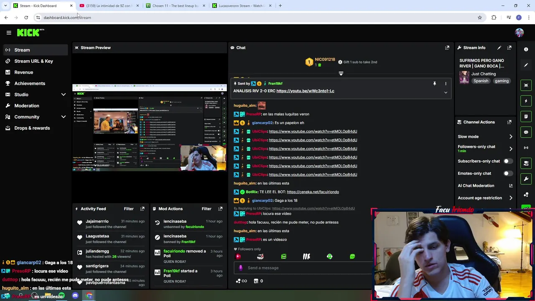Insert the angry green face emote
Screen dimensions: 535x301
coord(284,257)
